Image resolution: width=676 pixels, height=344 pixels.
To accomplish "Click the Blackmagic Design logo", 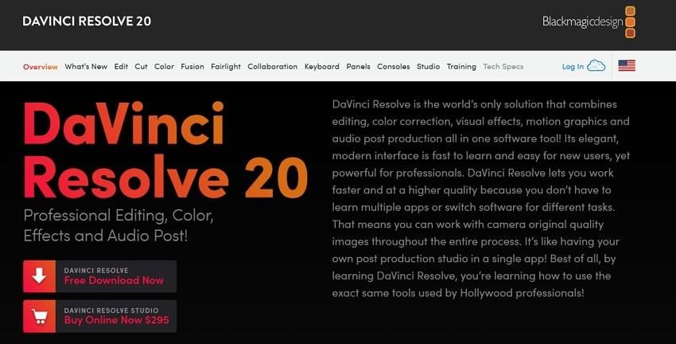I will pos(589,21).
